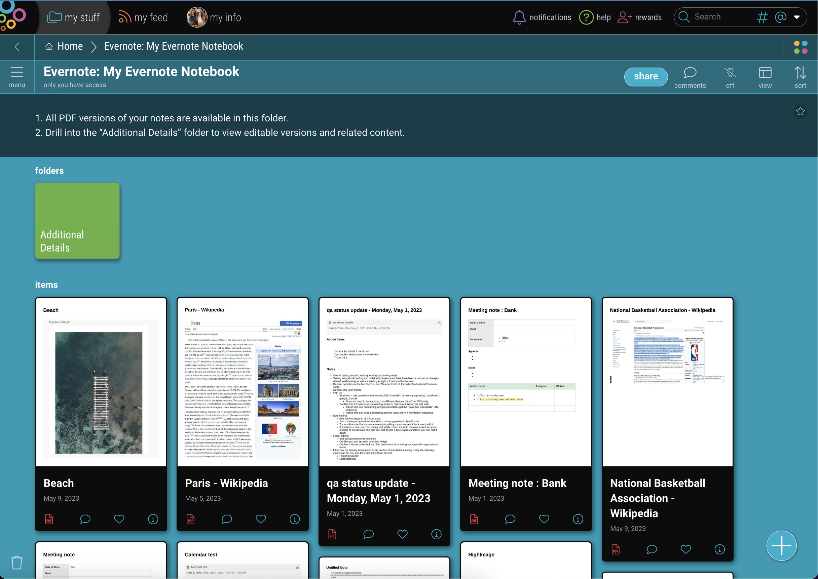This screenshot has width=818, height=579.
Task: Open the Additional Details folder
Action: [77, 221]
